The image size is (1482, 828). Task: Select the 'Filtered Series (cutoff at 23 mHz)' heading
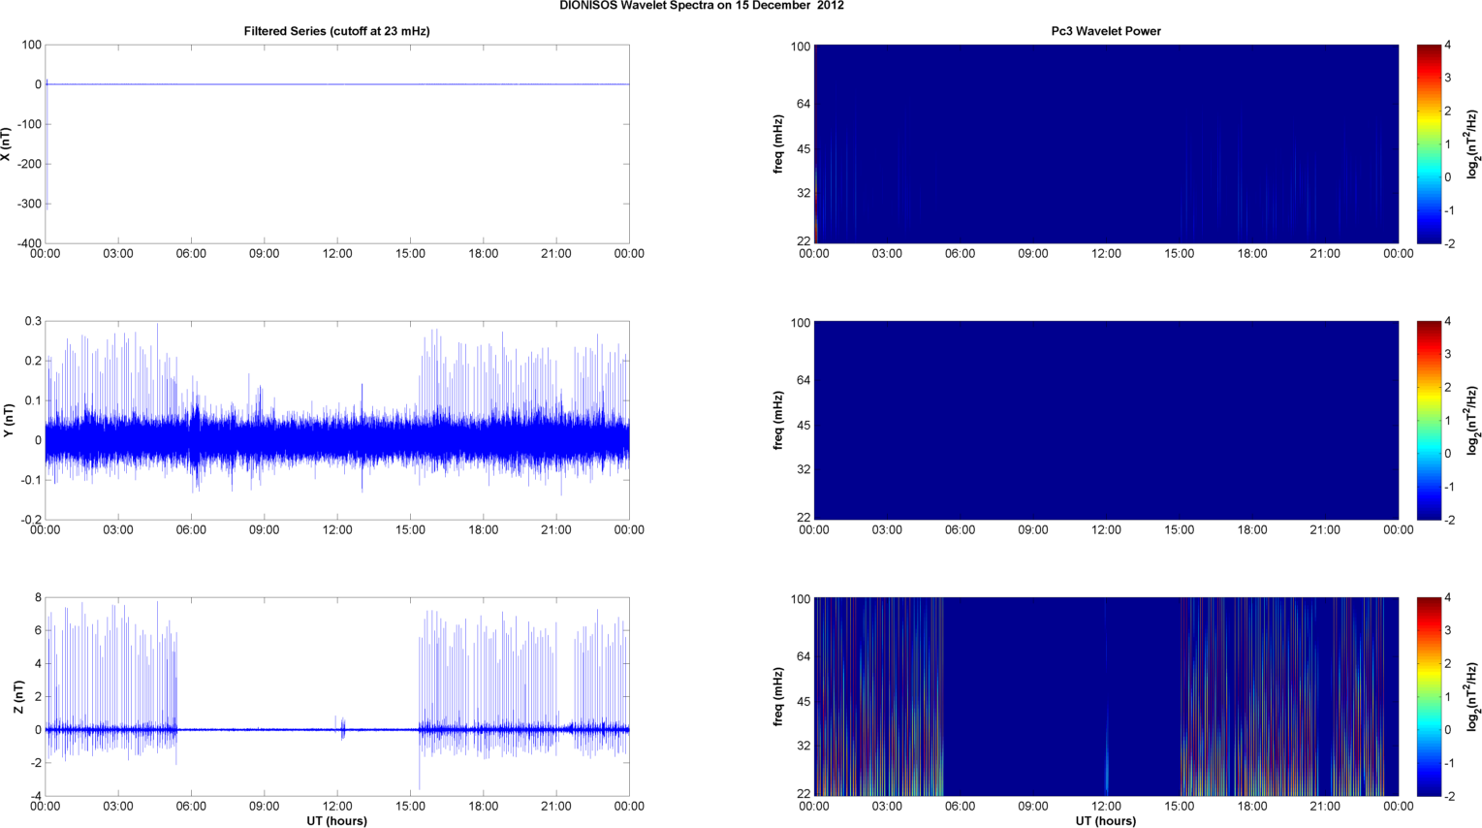[x=337, y=31]
